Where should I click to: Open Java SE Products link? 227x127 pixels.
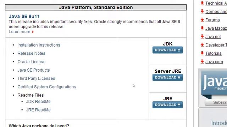[x=34, y=70]
